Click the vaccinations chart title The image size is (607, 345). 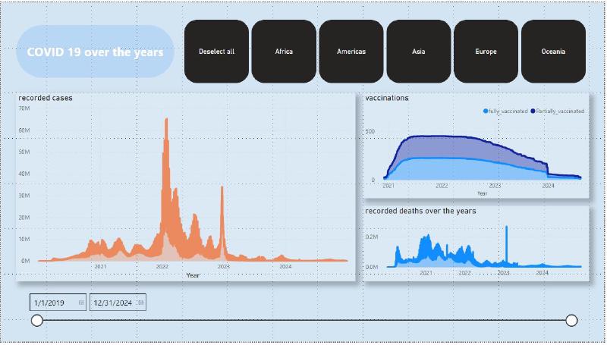point(387,98)
